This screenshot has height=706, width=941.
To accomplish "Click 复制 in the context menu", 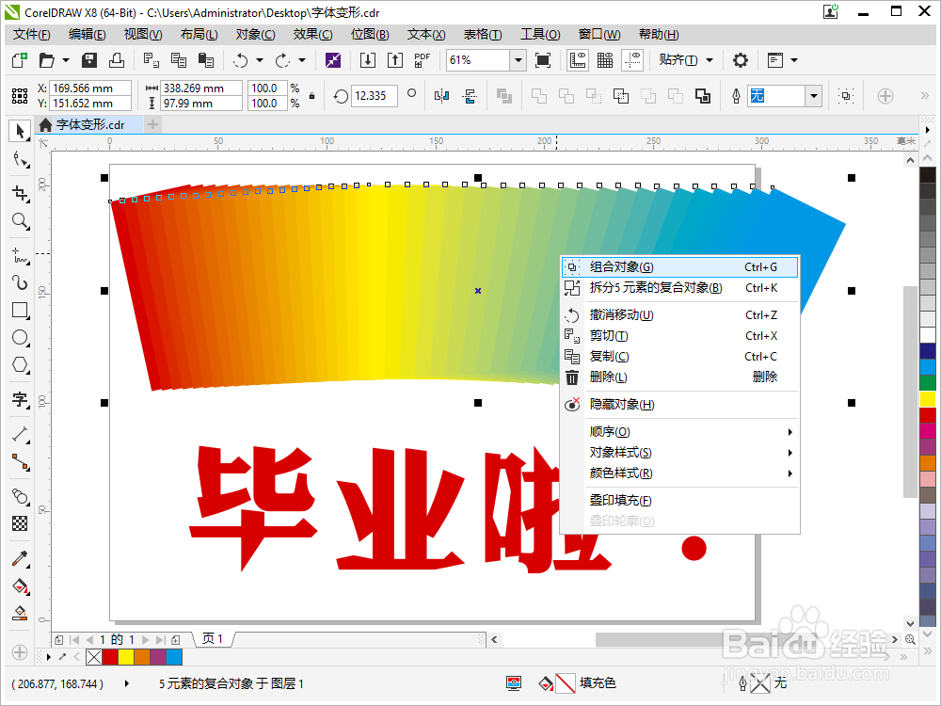I will (x=680, y=356).
